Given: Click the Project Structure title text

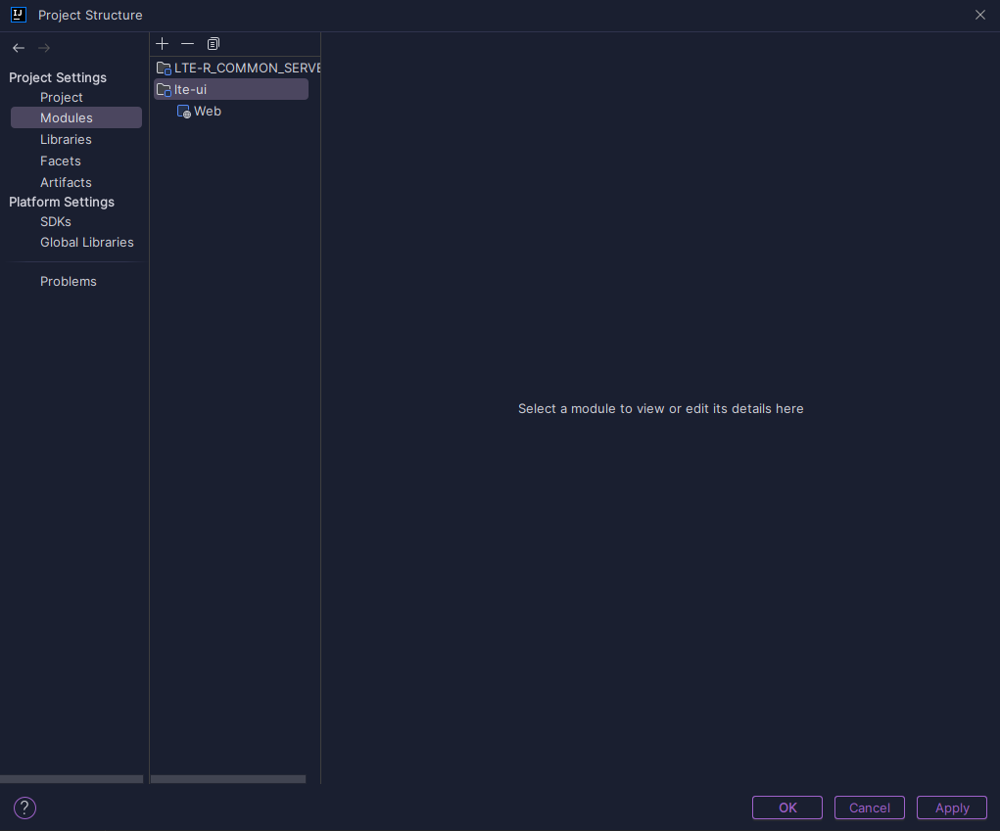Looking at the screenshot, I should point(90,15).
